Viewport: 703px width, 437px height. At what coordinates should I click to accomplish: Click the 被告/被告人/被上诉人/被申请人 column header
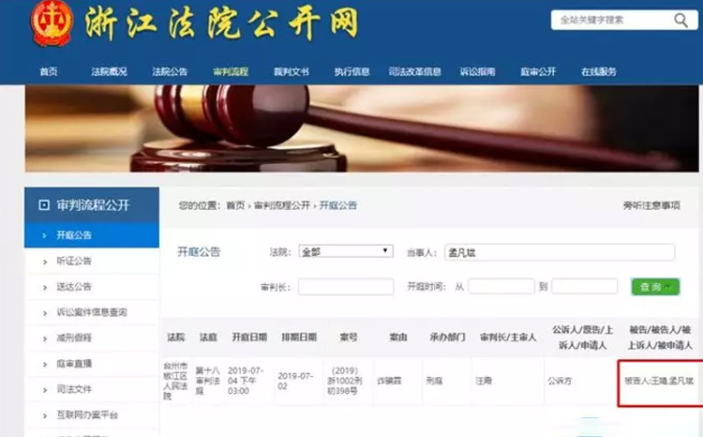pos(660,338)
